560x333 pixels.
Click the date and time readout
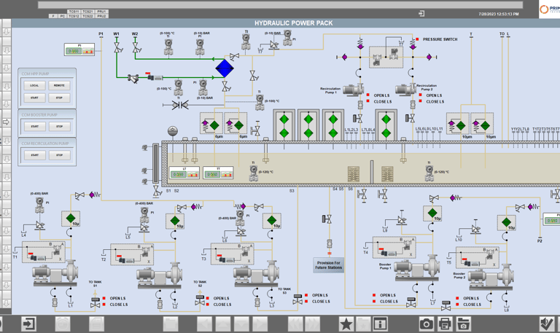pyautogui.click(x=499, y=14)
